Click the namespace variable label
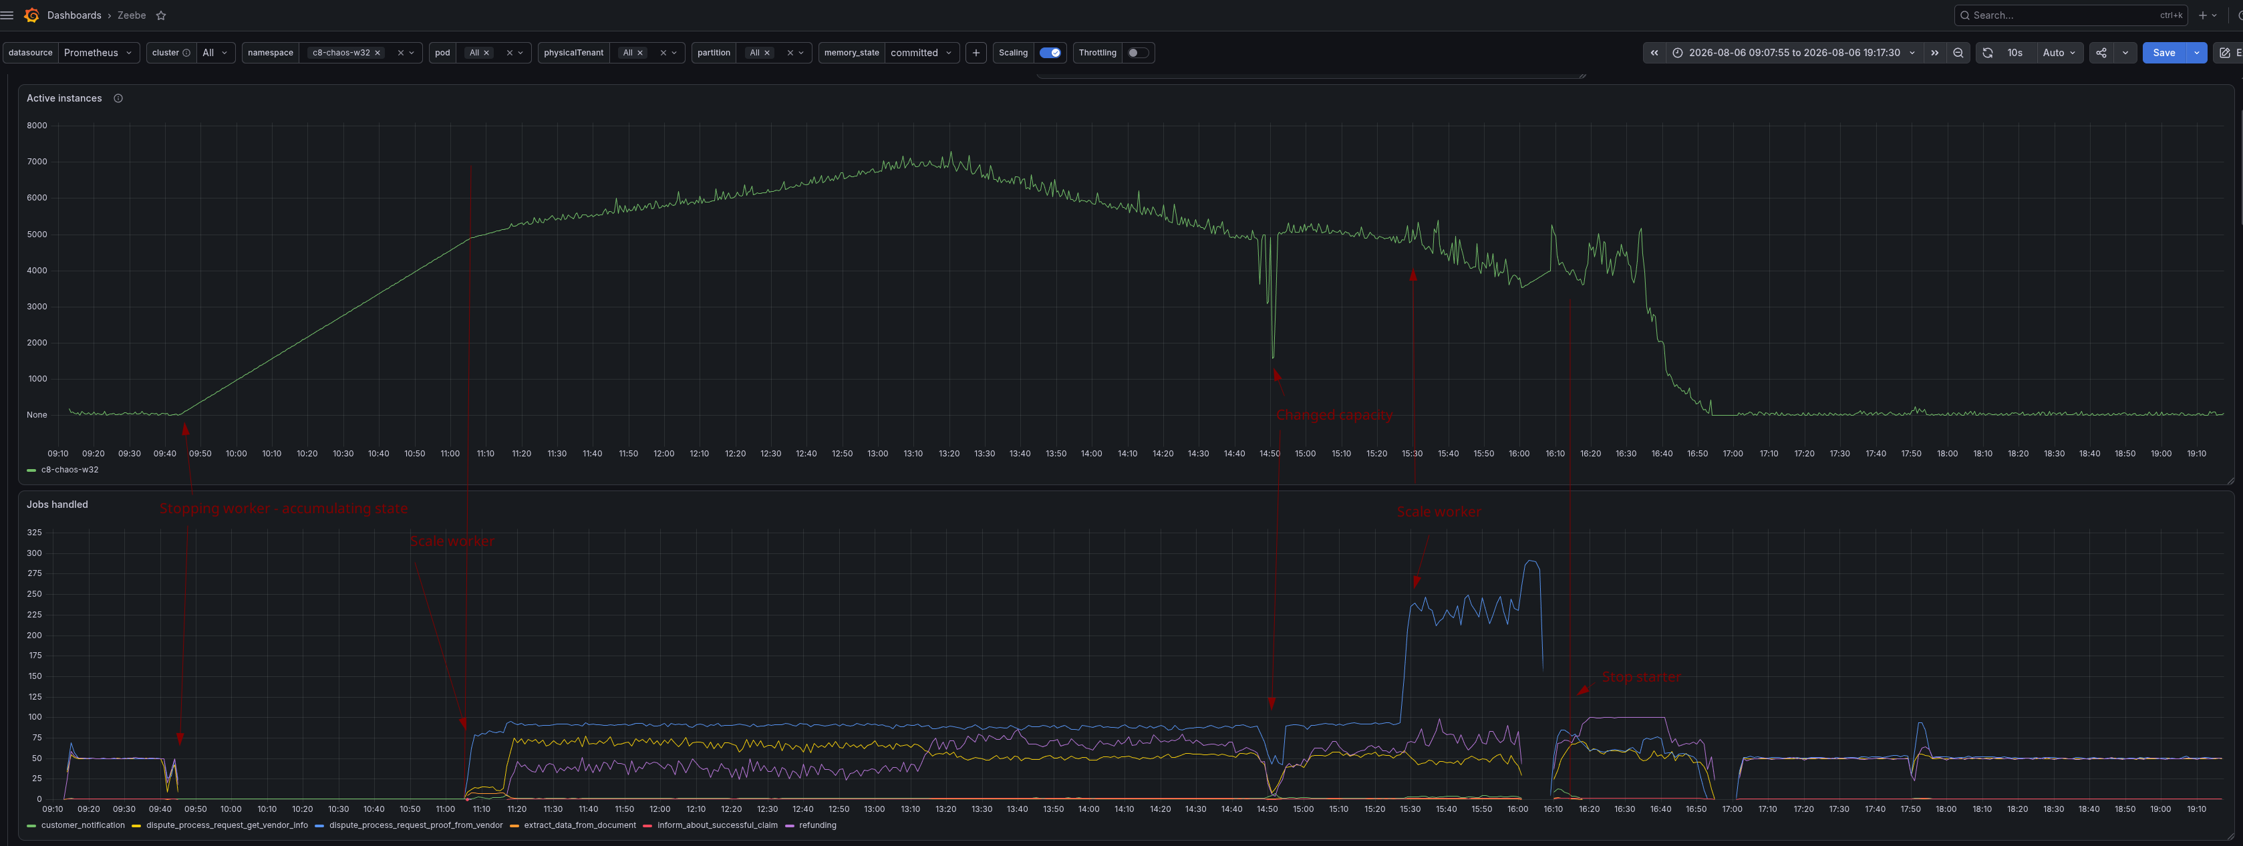The image size is (2243, 846). click(271, 53)
